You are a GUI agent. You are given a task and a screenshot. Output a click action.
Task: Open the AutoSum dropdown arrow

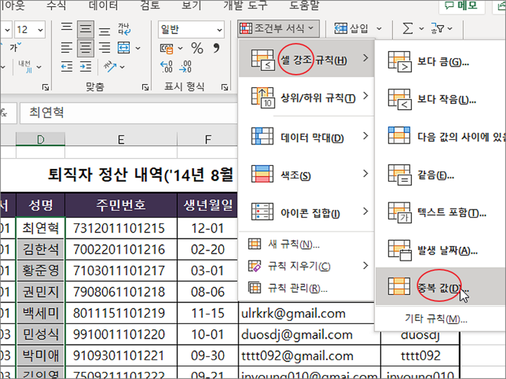[421, 28]
